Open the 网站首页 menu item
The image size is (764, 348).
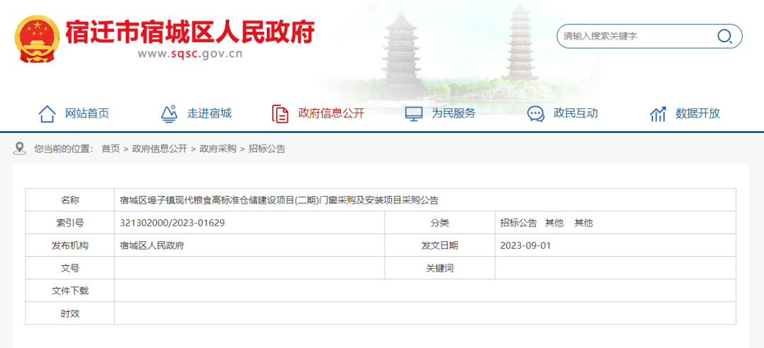click(x=87, y=114)
